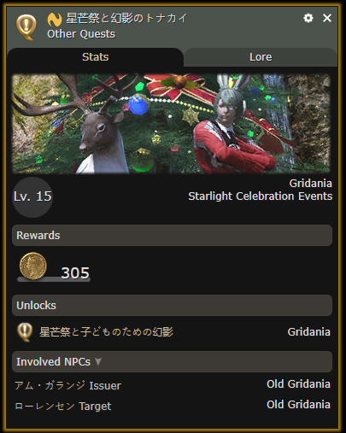Switch to the Lore tab
Viewport: 346px width, 433px height.
(261, 57)
